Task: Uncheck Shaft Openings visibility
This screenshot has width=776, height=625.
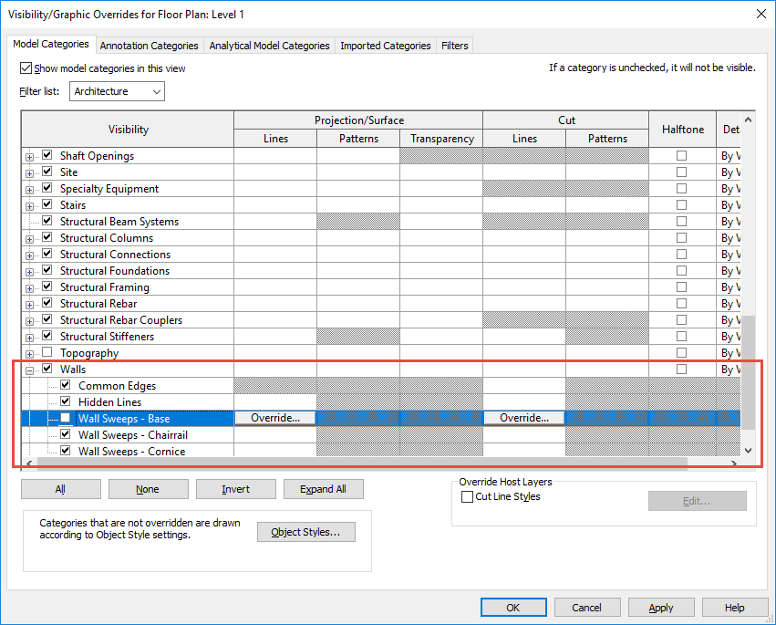Action: click(47, 155)
